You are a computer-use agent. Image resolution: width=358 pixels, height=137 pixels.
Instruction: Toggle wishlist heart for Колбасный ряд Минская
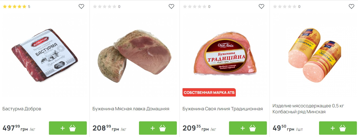point(352,6)
